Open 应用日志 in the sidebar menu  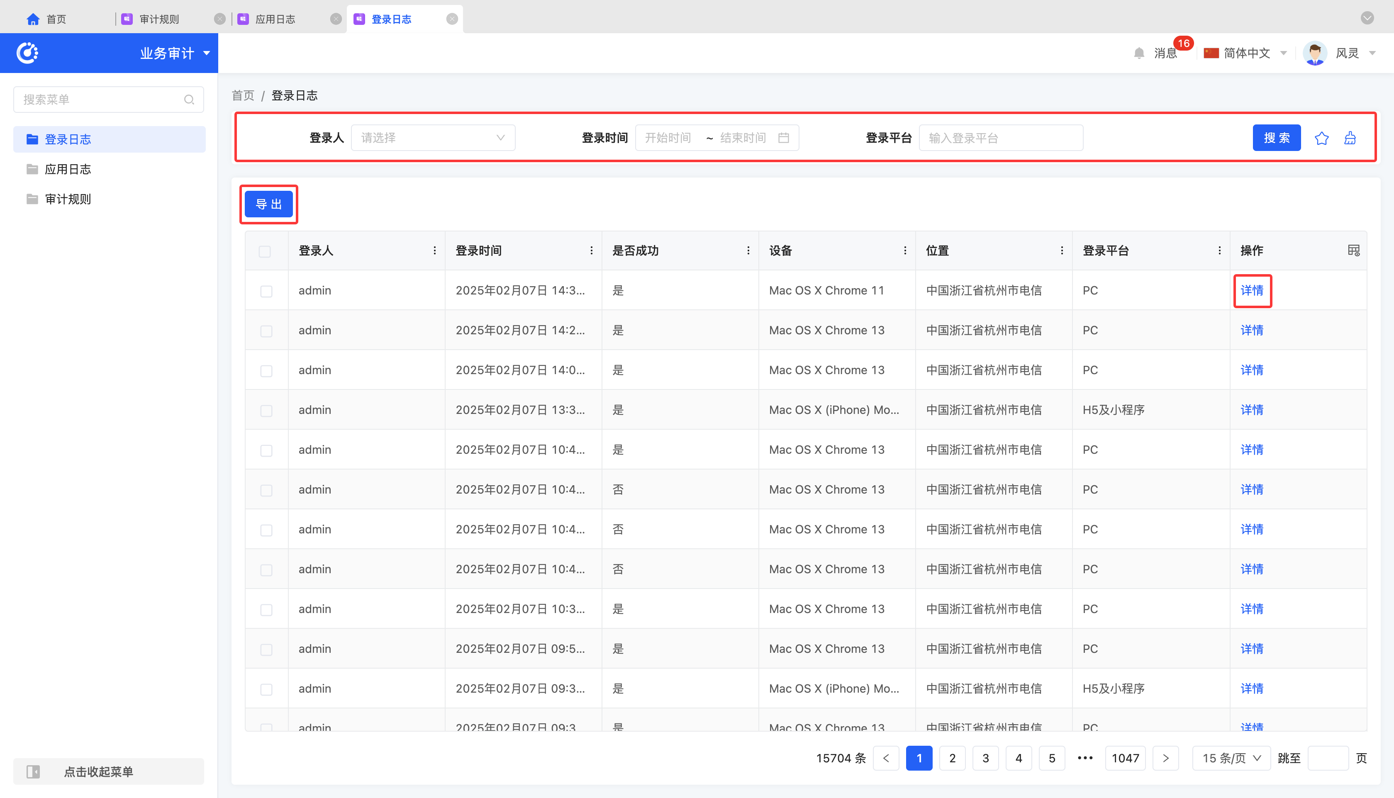click(x=68, y=169)
